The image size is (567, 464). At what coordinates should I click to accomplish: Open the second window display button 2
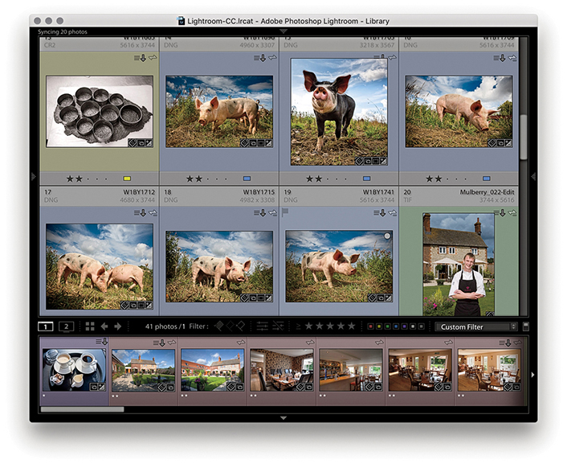(66, 326)
